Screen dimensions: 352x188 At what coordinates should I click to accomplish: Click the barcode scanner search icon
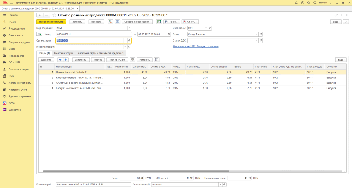point(132,60)
